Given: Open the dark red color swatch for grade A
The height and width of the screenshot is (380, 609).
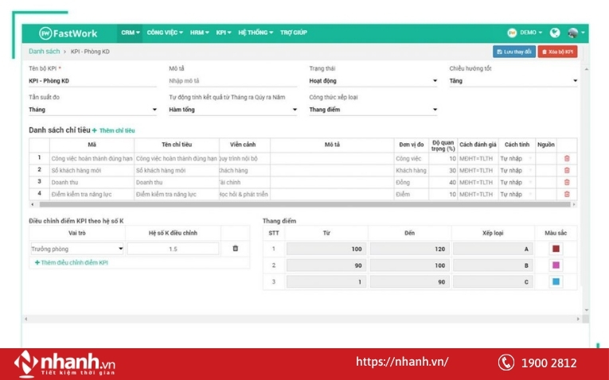Looking at the screenshot, I should pyautogui.click(x=556, y=249).
